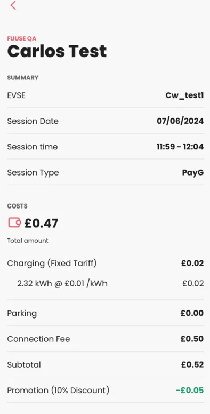This screenshot has width=210, height=414.
Task: Click the SUMMARY section header
Action: pyautogui.click(x=23, y=78)
